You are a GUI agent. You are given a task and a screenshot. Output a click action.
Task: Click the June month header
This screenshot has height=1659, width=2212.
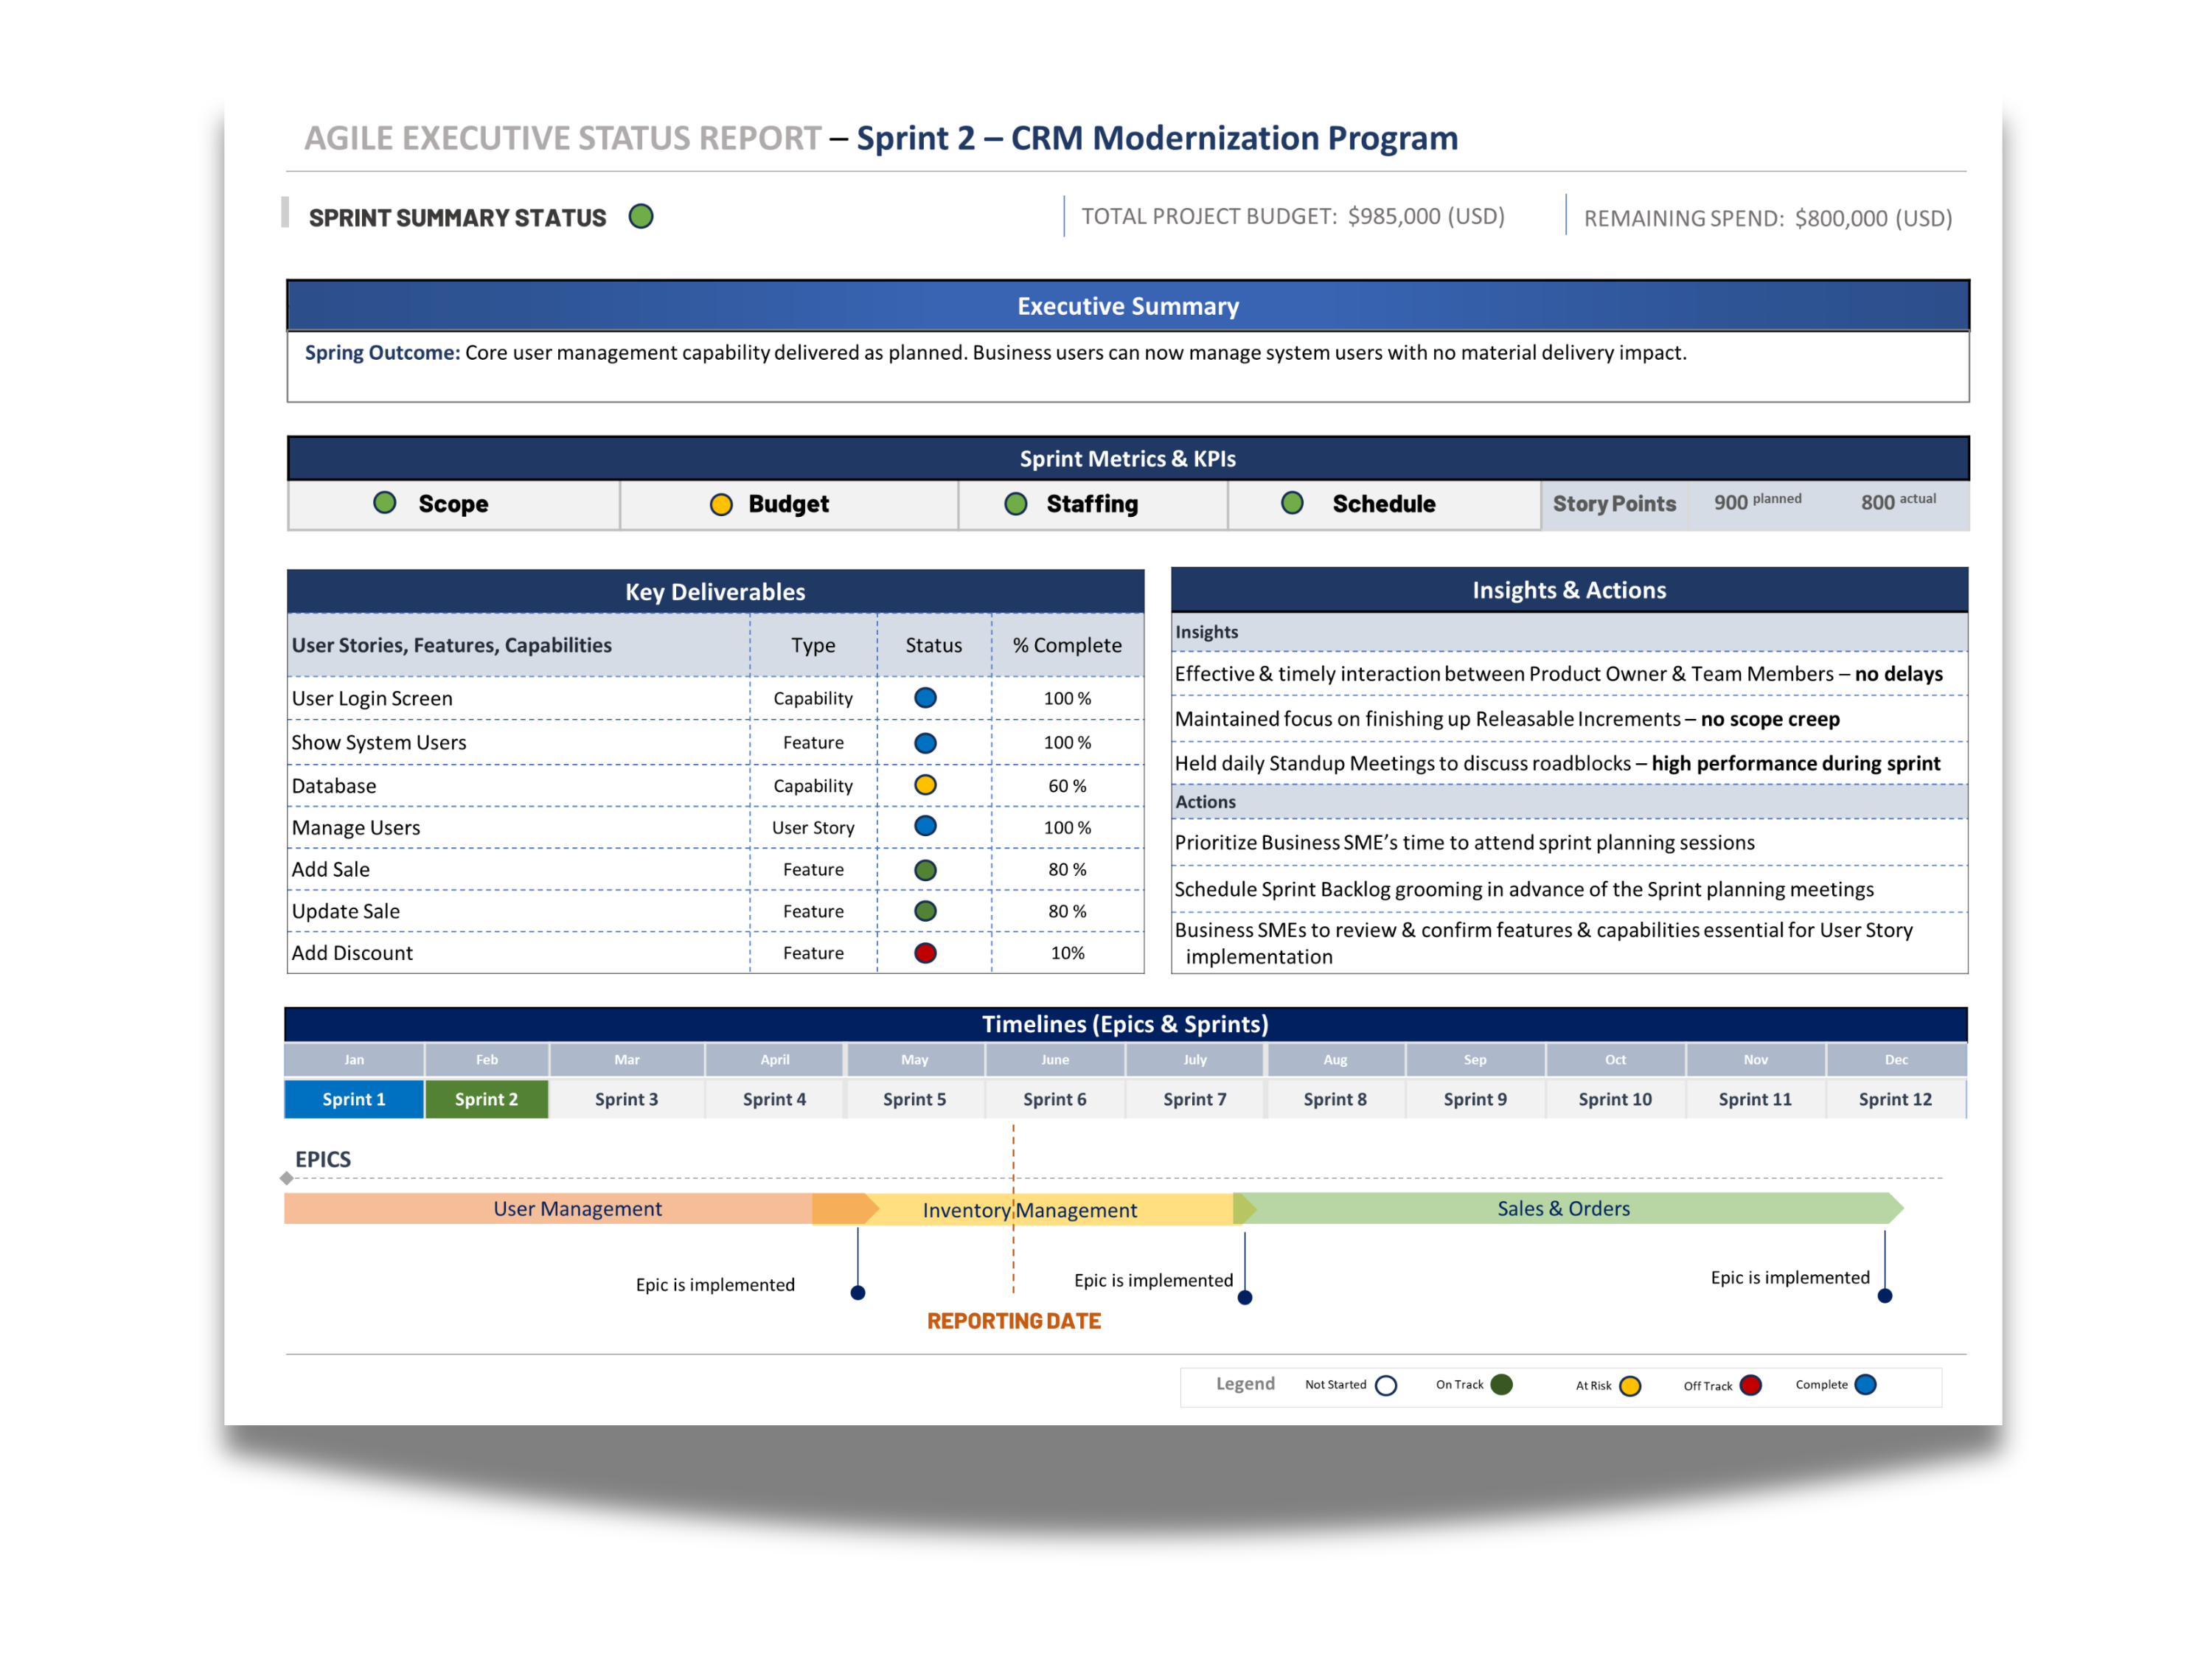[x=1055, y=1059]
